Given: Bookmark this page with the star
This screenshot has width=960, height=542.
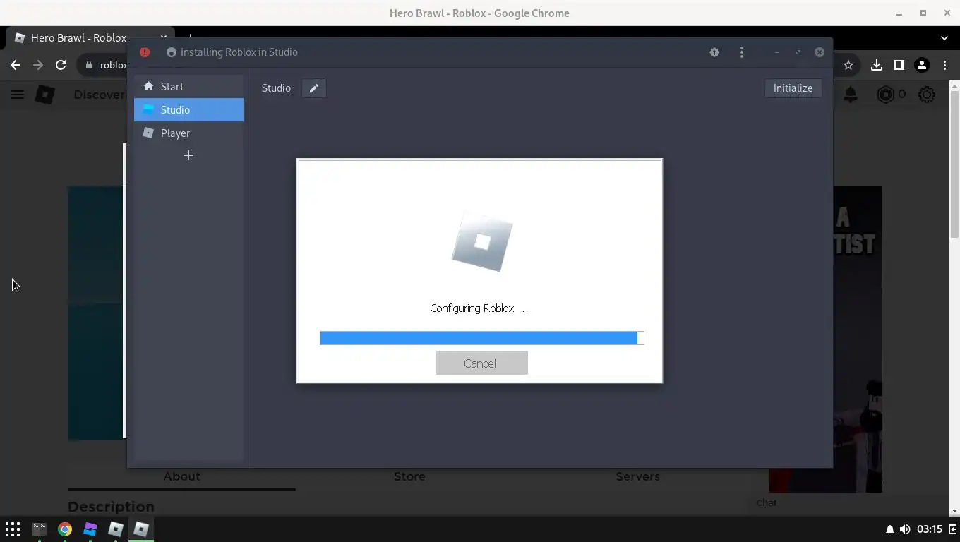Looking at the screenshot, I should point(848,65).
